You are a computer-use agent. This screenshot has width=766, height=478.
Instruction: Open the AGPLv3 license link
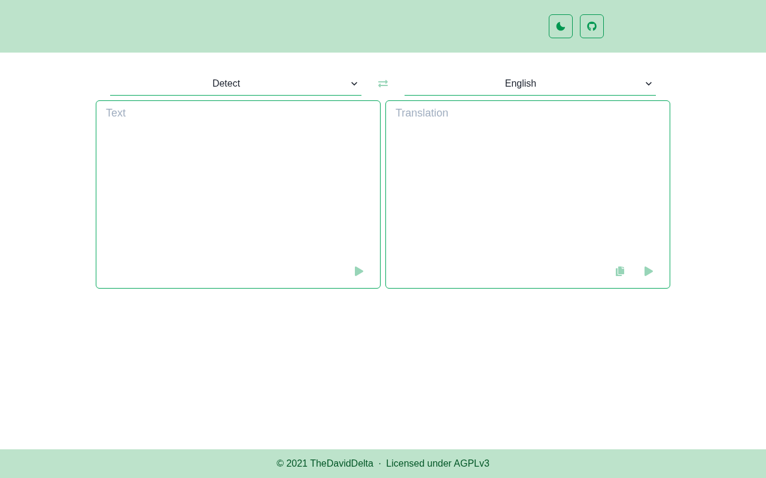click(x=472, y=464)
